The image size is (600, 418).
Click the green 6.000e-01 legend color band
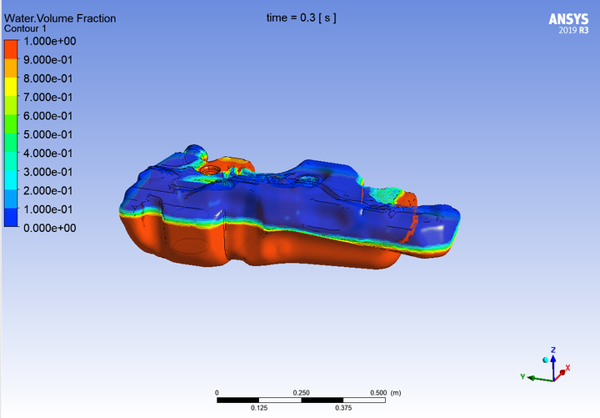(11, 123)
